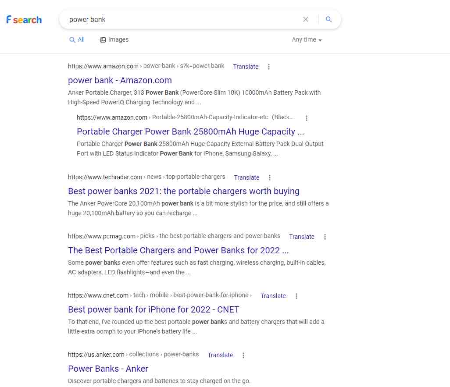
Task: Click the amazon.com Portable-25800mAh URL breadcrumb
Action: click(185, 117)
